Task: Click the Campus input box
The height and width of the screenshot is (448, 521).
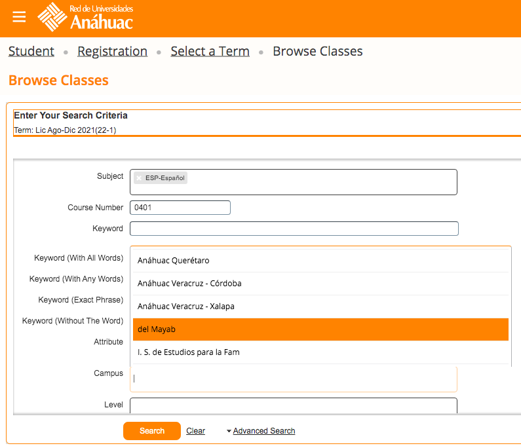Action: click(x=294, y=379)
